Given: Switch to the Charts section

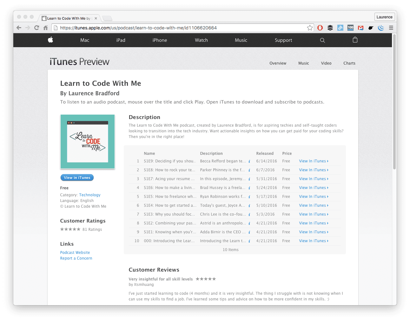Looking at the screenshot, I should [349, 63].
